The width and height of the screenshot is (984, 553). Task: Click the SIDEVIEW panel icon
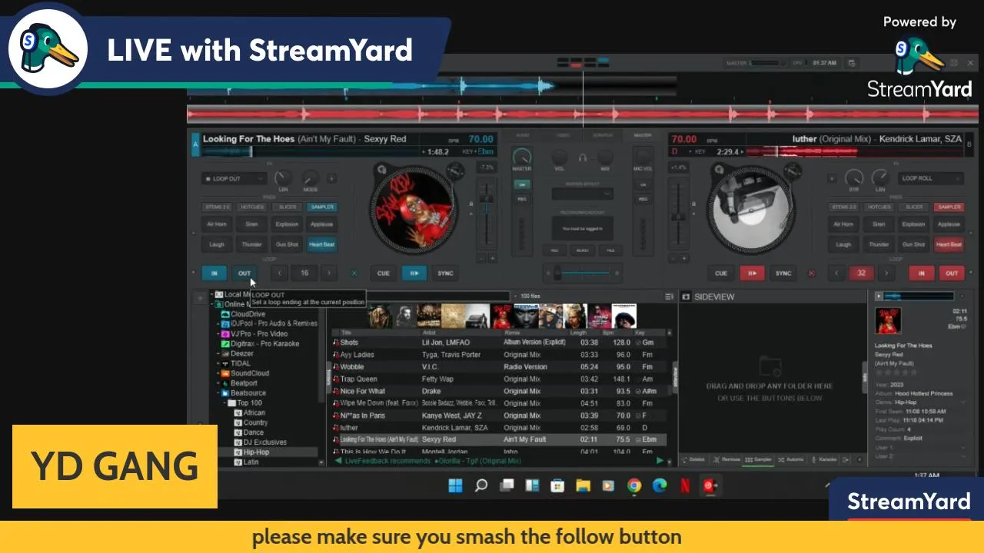[x=686, y=296]
